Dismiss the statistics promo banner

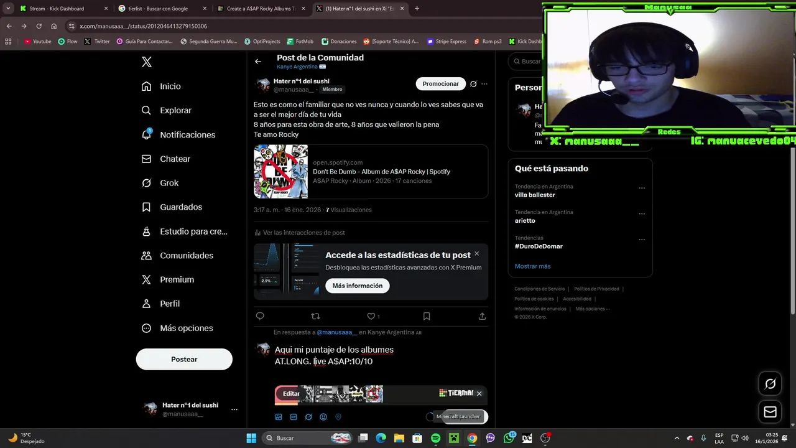tap(477, 253)
